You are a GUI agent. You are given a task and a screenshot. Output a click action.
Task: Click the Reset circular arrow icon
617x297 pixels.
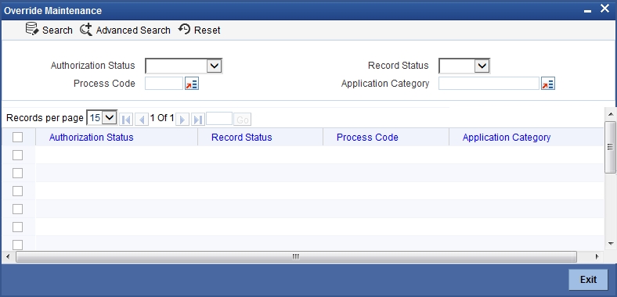(x=184, y=30)
